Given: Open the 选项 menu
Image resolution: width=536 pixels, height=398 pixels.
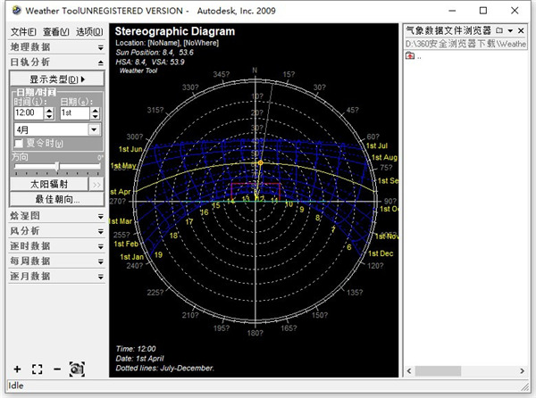Looking at the screenshot, I should (x=89, y=31).
